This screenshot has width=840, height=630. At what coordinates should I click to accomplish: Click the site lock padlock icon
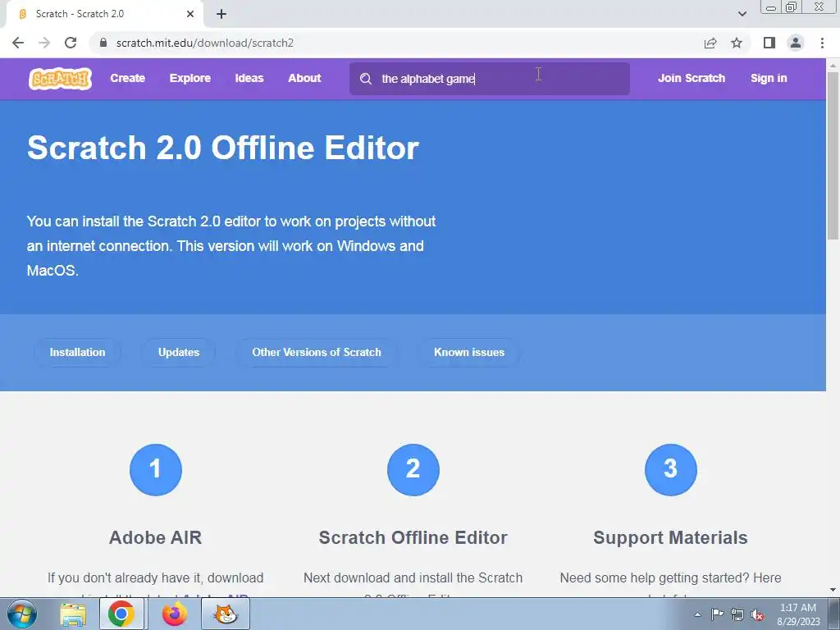coord(103,43)
